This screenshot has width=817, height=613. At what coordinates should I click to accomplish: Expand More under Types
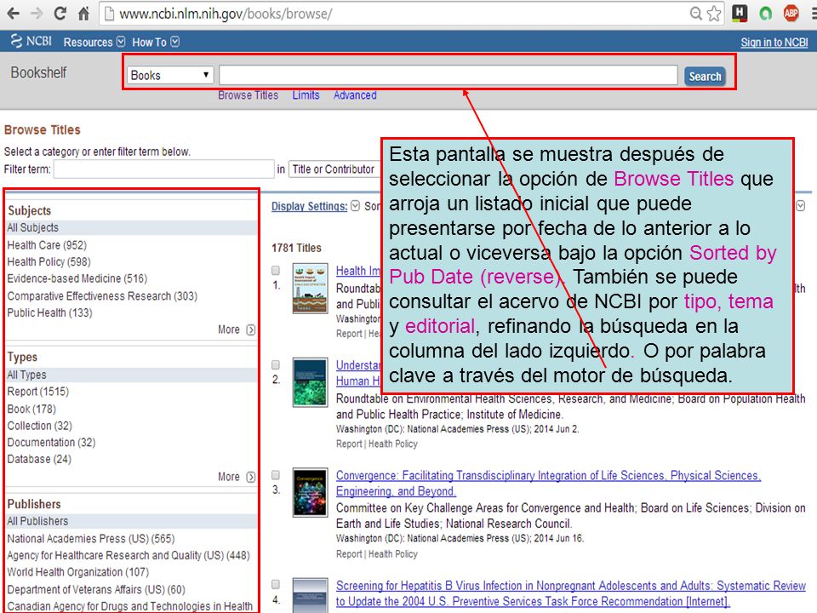237,477
